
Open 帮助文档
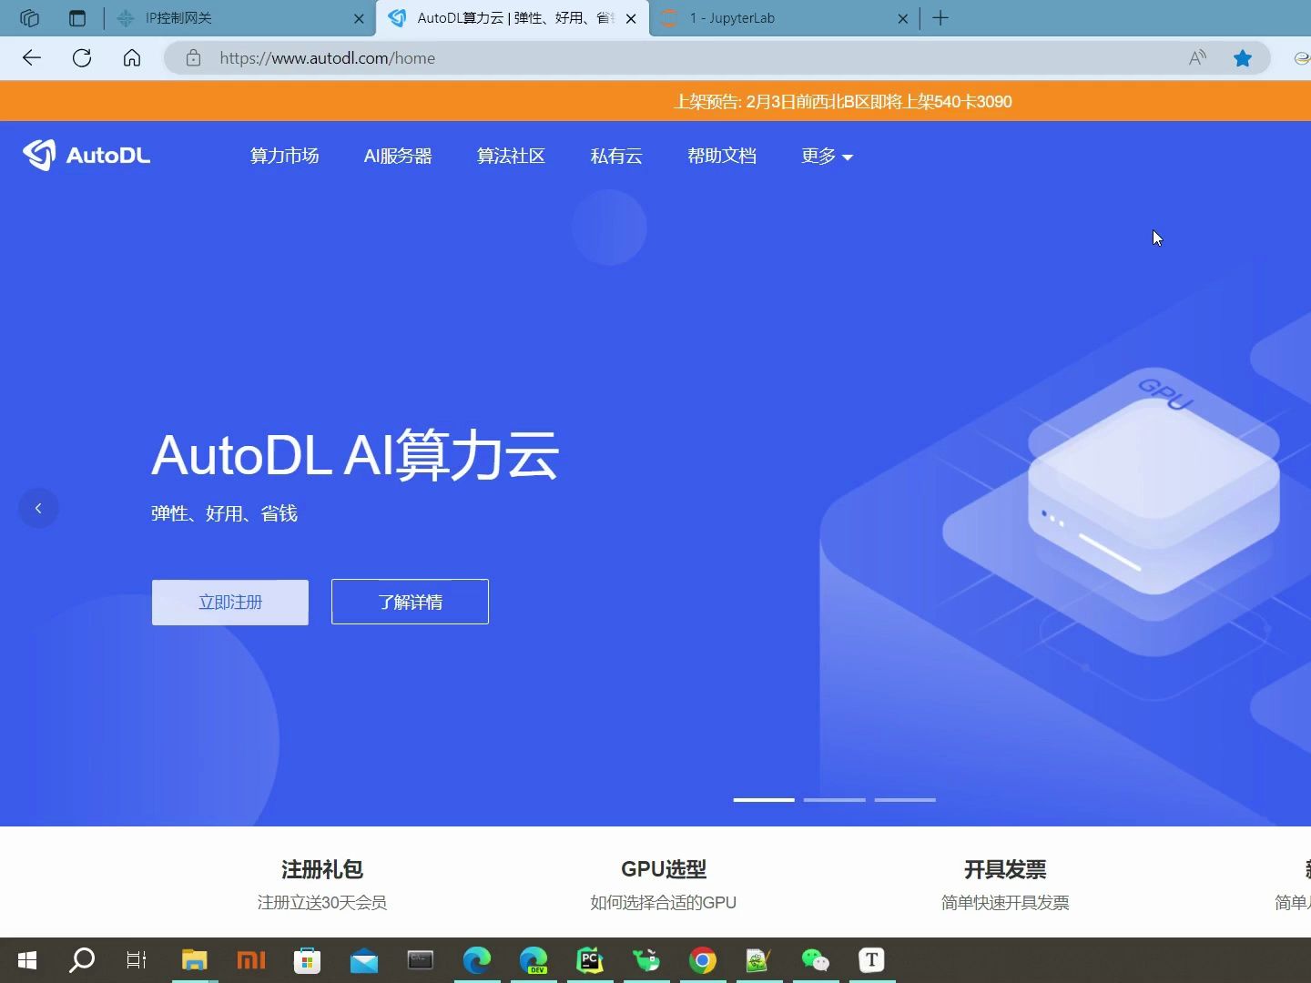click(x=722, y=156)
